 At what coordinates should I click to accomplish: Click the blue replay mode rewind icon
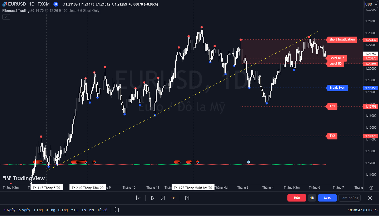(x=56, y=4)
